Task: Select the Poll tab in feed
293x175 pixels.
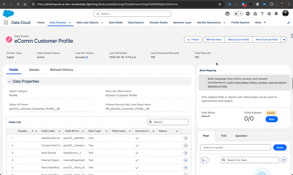Action: coord(224,136)
